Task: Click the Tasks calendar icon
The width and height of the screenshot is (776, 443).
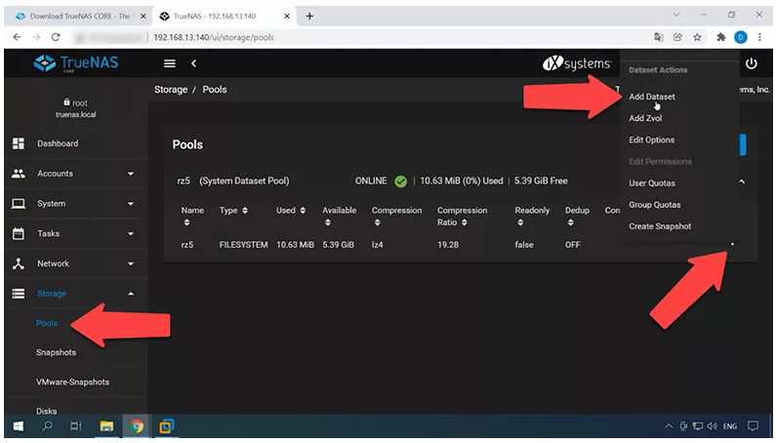Action: click(x=19, y=233)
